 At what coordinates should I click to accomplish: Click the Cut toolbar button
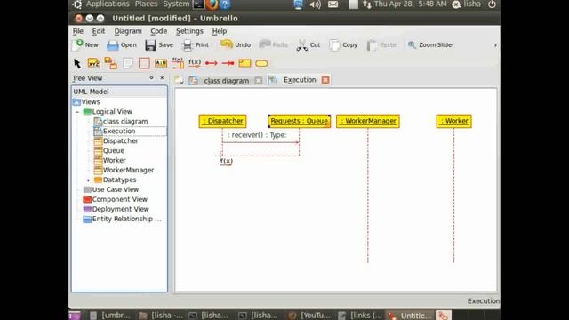tap(309, 45)
